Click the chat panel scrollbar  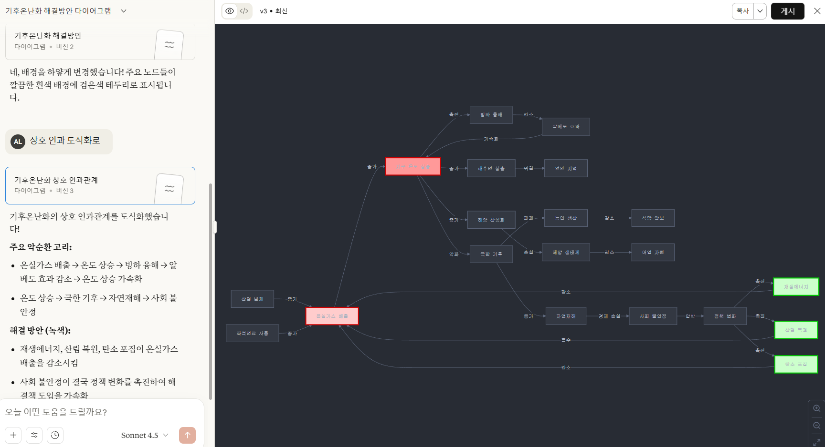(211, 291)
